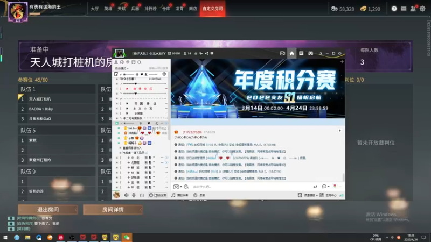Open the YY sidebar user icon

pyautogui.click(x=116, y=62)
